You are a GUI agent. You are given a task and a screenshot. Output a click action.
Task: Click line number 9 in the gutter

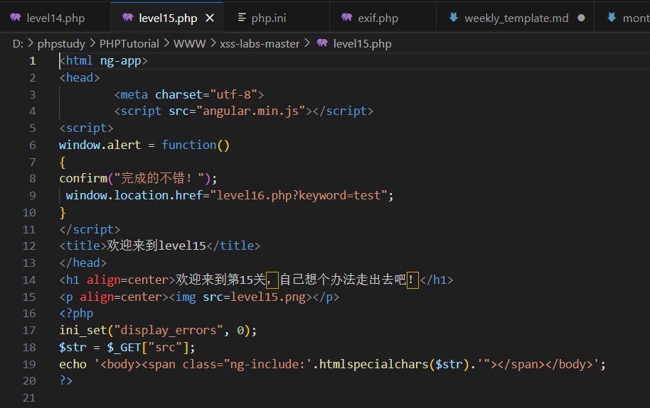32,196
